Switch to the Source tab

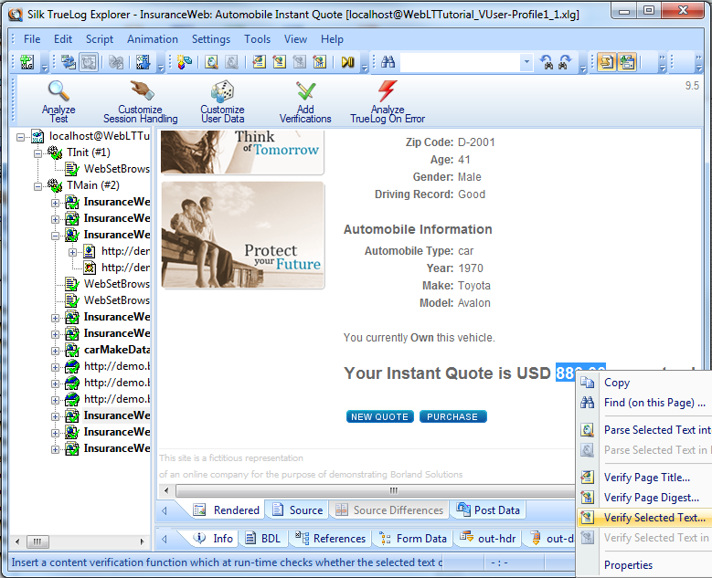click(x=305, y=510)
